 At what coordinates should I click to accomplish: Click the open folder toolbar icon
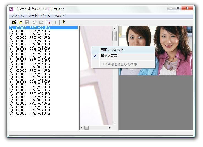point(14,23)
